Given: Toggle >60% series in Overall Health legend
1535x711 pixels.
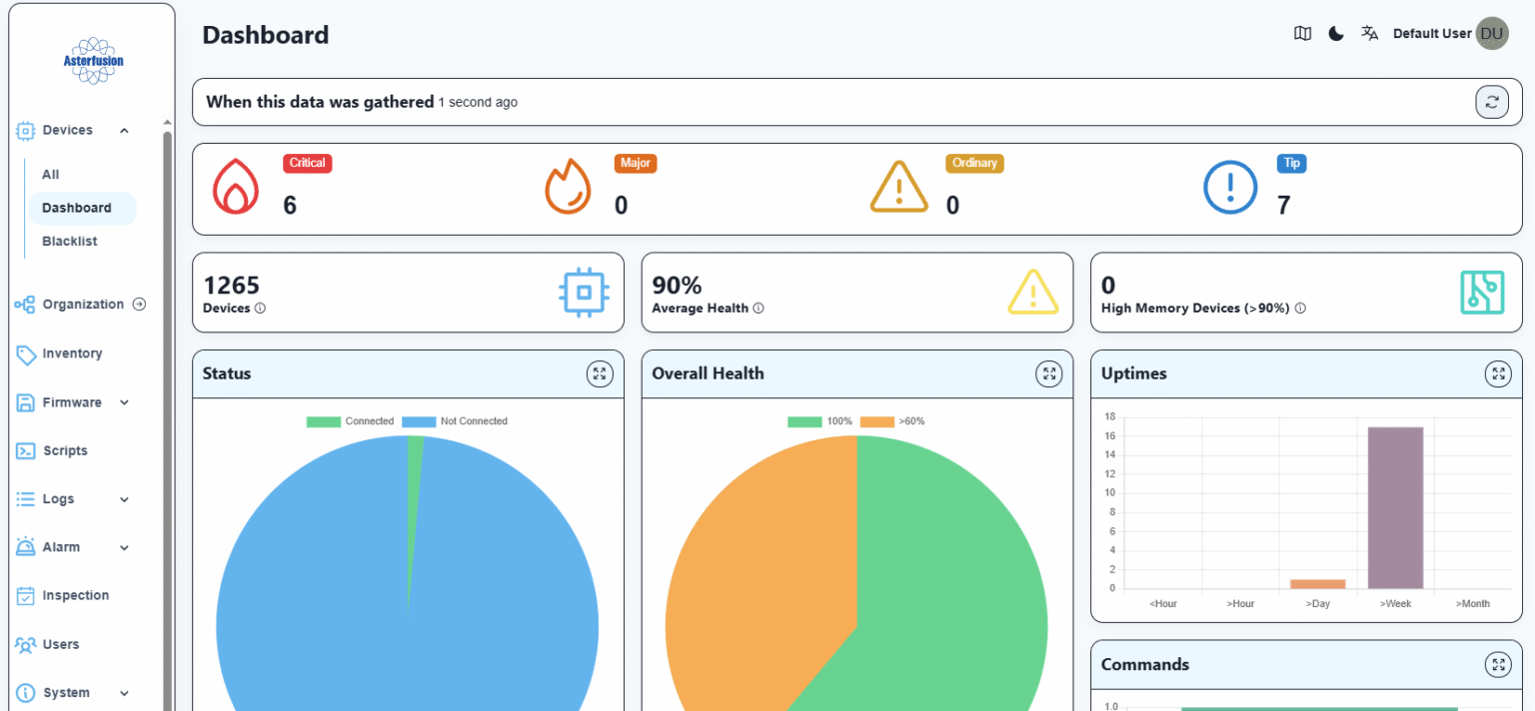Looking at the screenshot, I should click(x=892, y=421).
